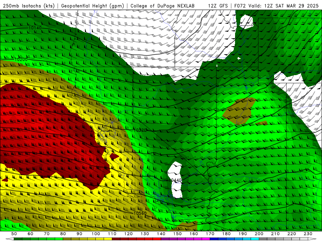Click the 210 knot legend value

click(275, 234)
